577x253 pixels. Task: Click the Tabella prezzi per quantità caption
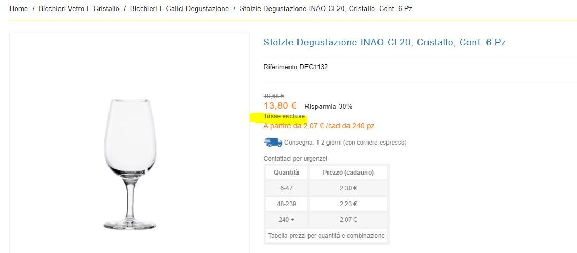point(326,235)
